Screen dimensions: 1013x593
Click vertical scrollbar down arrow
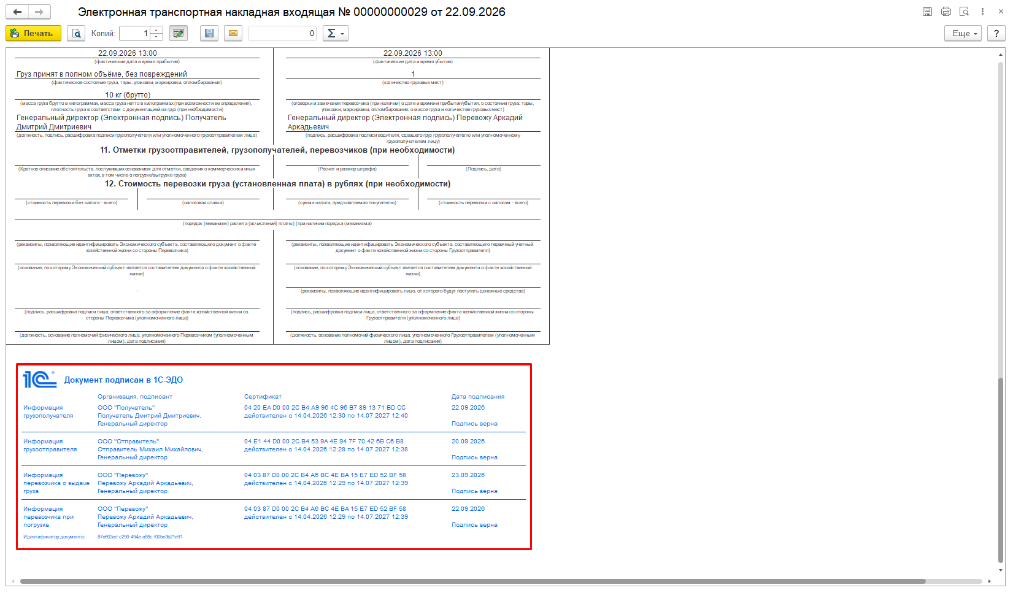[x=1001, y=570]
